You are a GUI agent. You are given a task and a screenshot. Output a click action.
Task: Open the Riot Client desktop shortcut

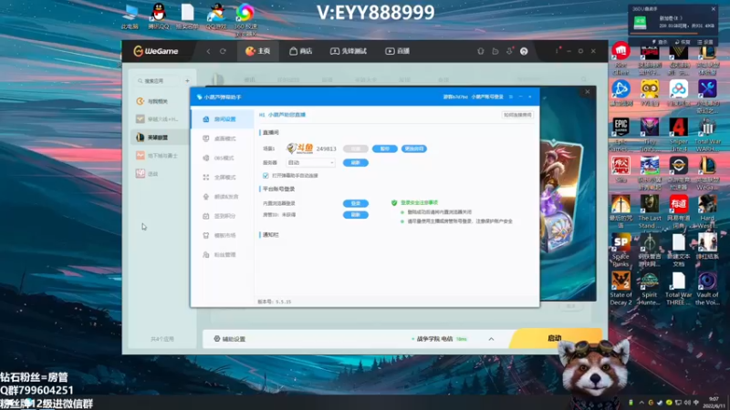coord(620,58)
